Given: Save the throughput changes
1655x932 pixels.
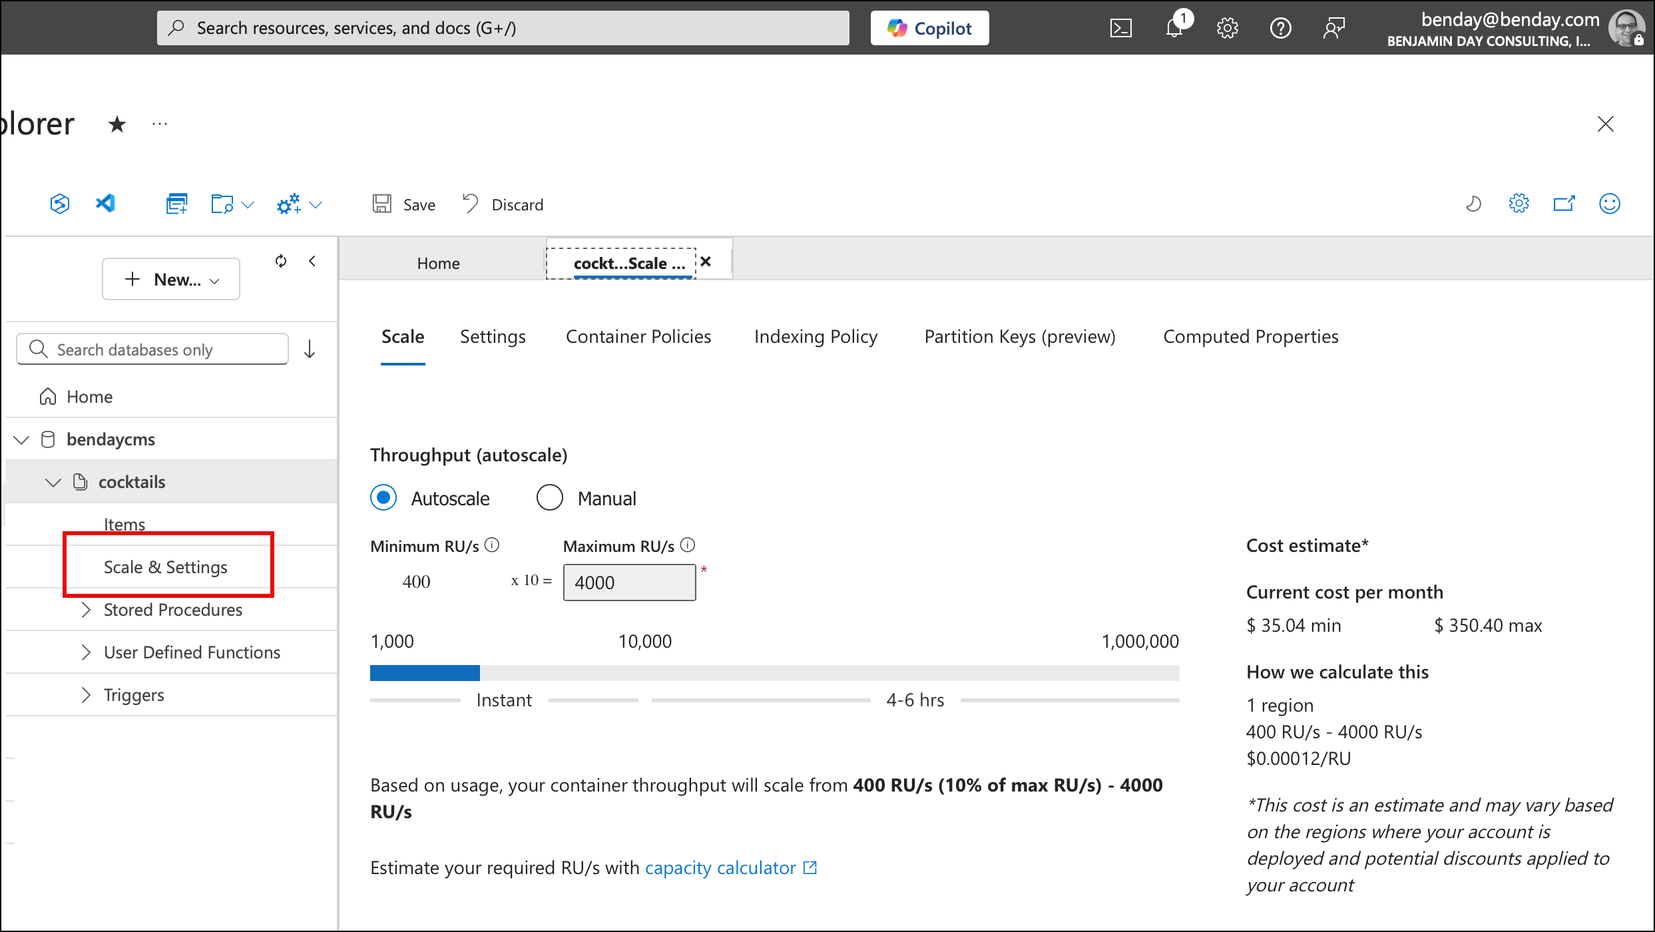Looking at the screenshot, I should [x=403, y=204].
